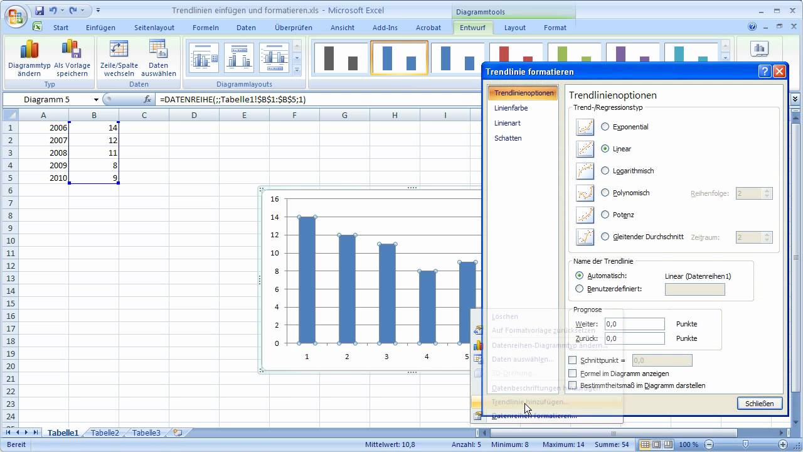
Task: Select Polynomisch radio button
Action: pyautogui.click(x=605, y=193)
